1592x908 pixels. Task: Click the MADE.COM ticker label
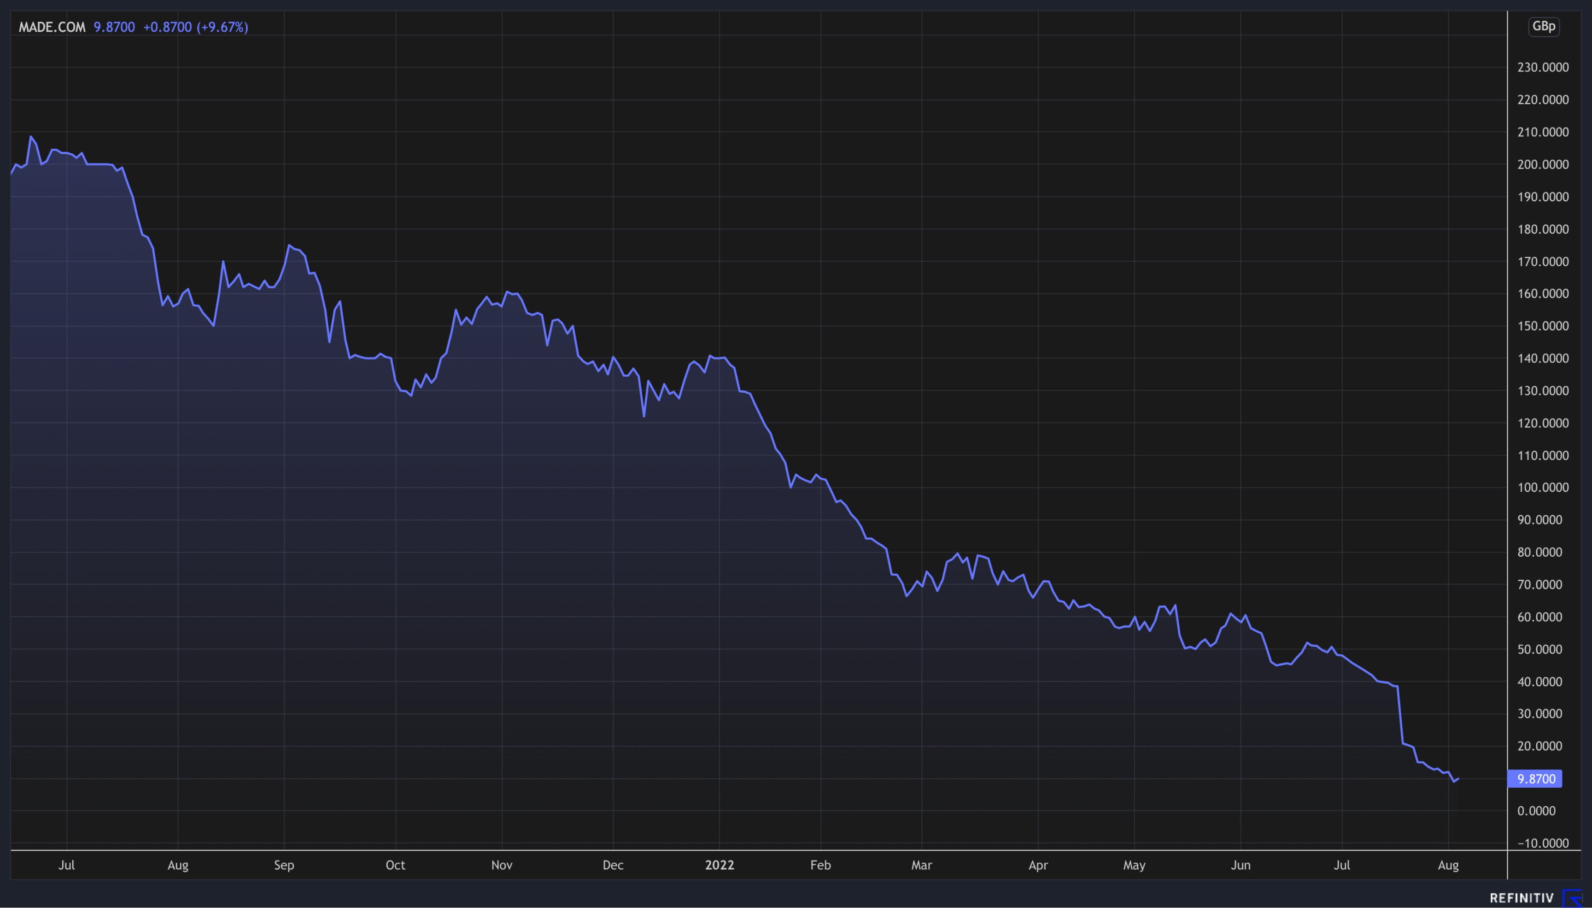(52, 27)
